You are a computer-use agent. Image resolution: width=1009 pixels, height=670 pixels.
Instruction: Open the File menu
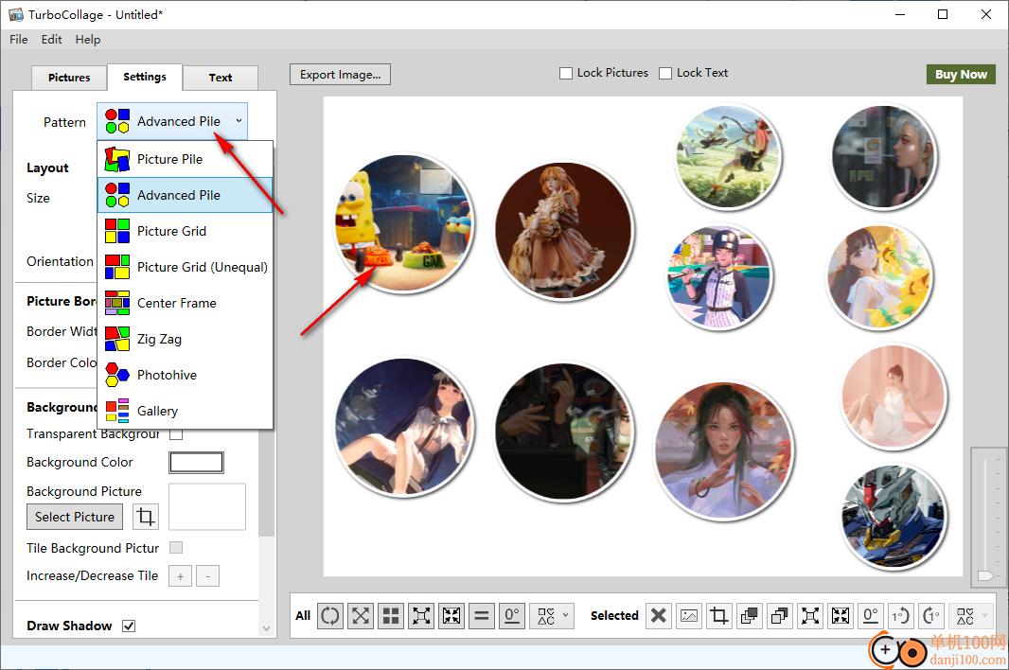coord(19,39)
